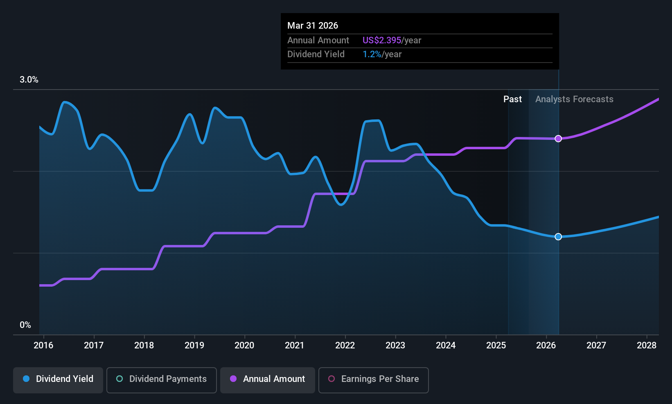The width and height of the screenshot is (672, 404).
Task: Click the 2020 x-axis label
Action: [x=244, y=346]
